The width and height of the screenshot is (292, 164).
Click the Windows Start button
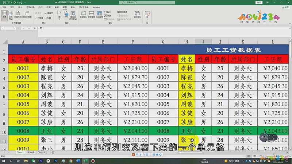point(4,161)
